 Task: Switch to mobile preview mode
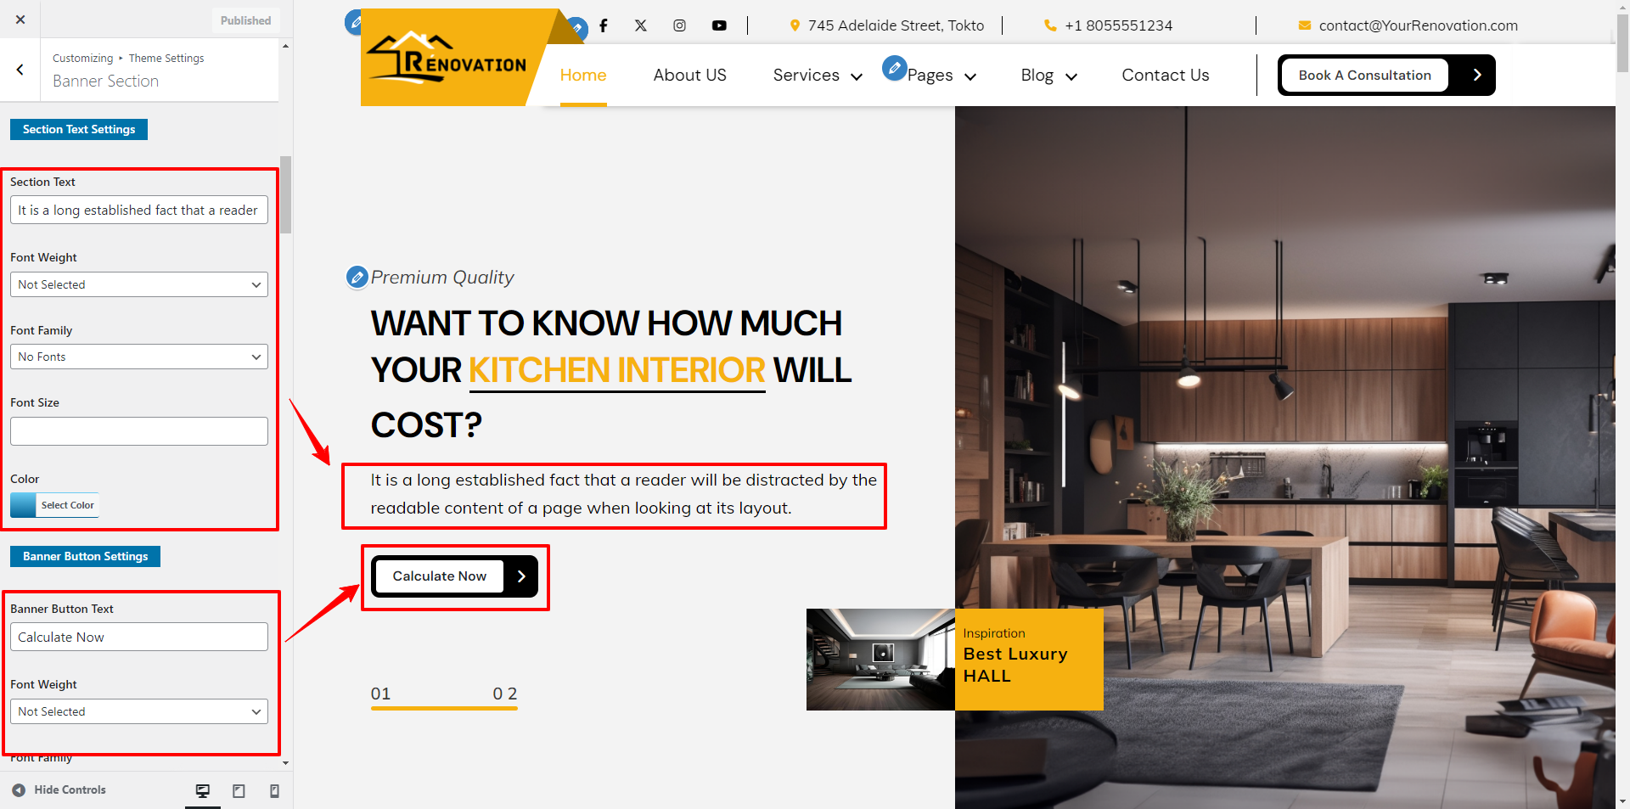(x=274, y=791)
